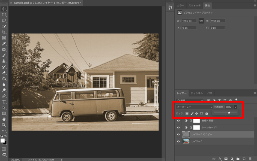Delete the selected layer with trash icon

click(x=250, y=159)
